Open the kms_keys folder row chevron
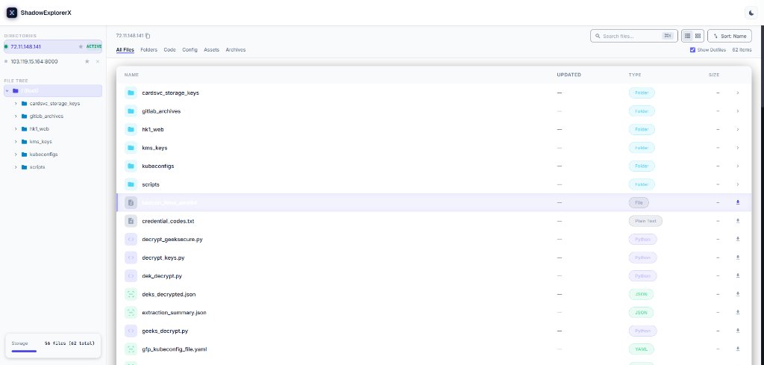 [738, 148]
